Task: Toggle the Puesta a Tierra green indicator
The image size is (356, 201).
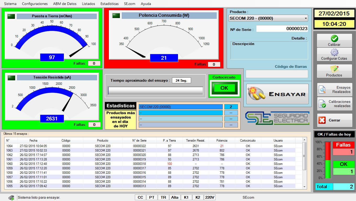Action: [11, 16]
